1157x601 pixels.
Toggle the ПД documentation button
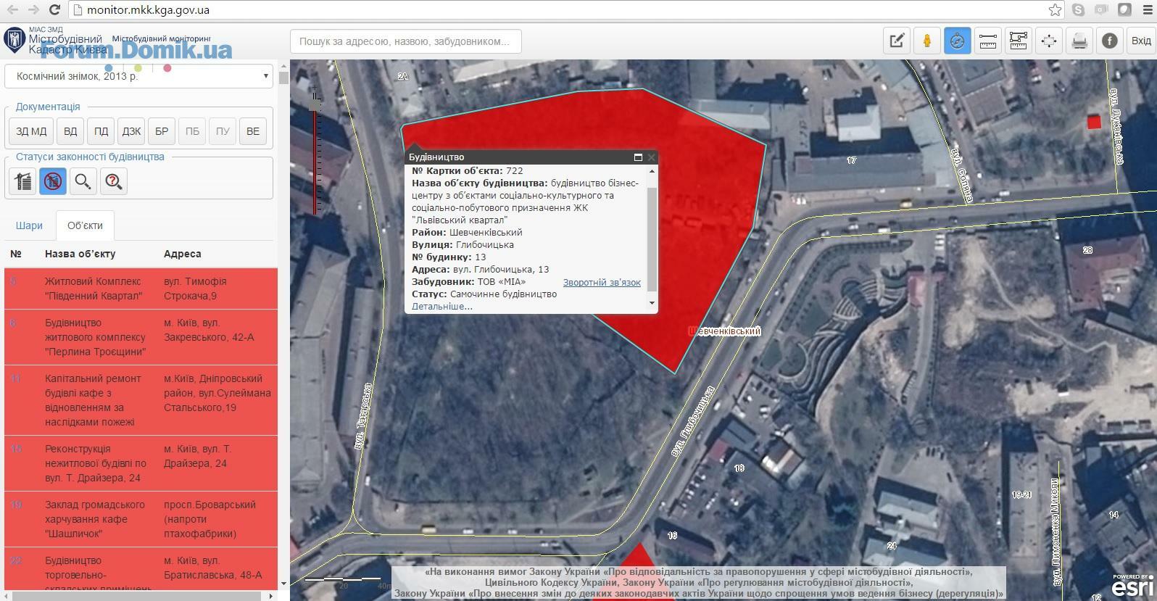click(101, 131)
